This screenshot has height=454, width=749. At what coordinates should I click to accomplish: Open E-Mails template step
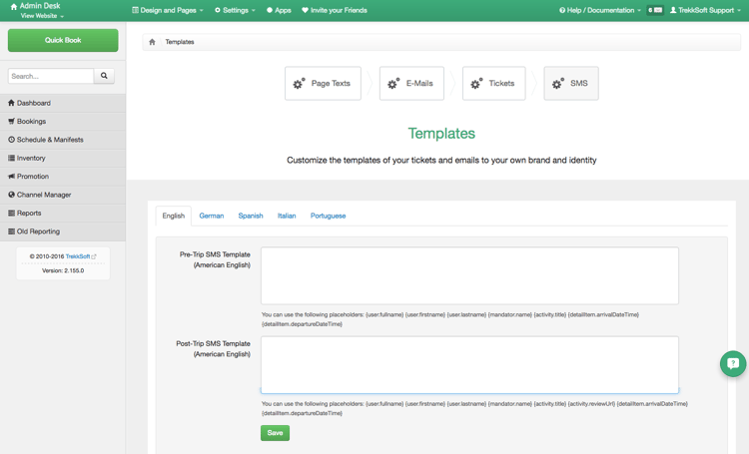tap(411, 84)
